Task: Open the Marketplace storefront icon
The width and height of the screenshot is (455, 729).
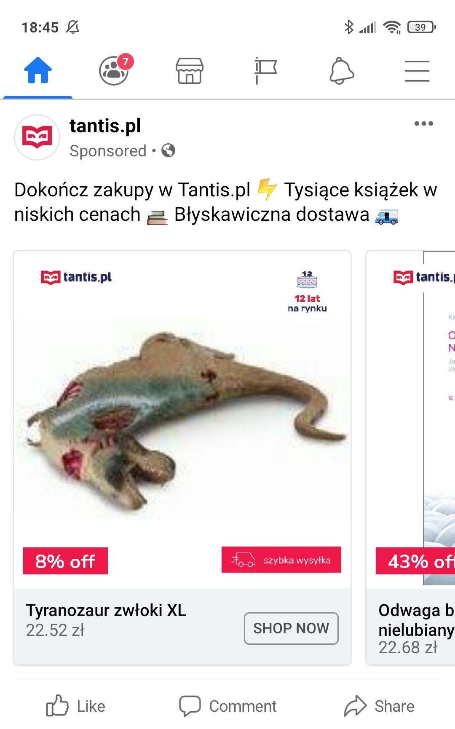Action: [x=190, y=70]
